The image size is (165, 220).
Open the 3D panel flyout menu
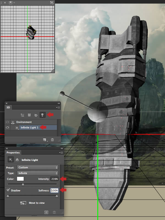coord(58,107)
